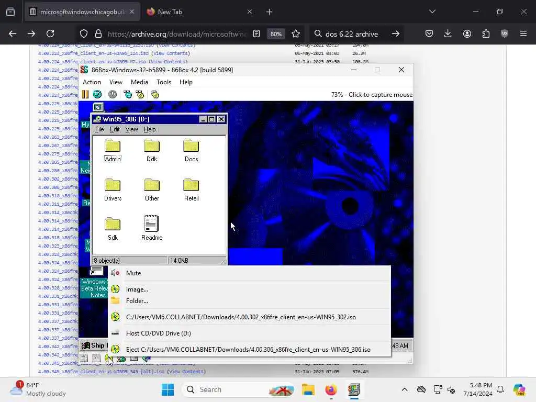The image size is (536, 402).
Task: Click the second floppy drive status bar icon
Action: pyautogui.click(x=96, y=358)
